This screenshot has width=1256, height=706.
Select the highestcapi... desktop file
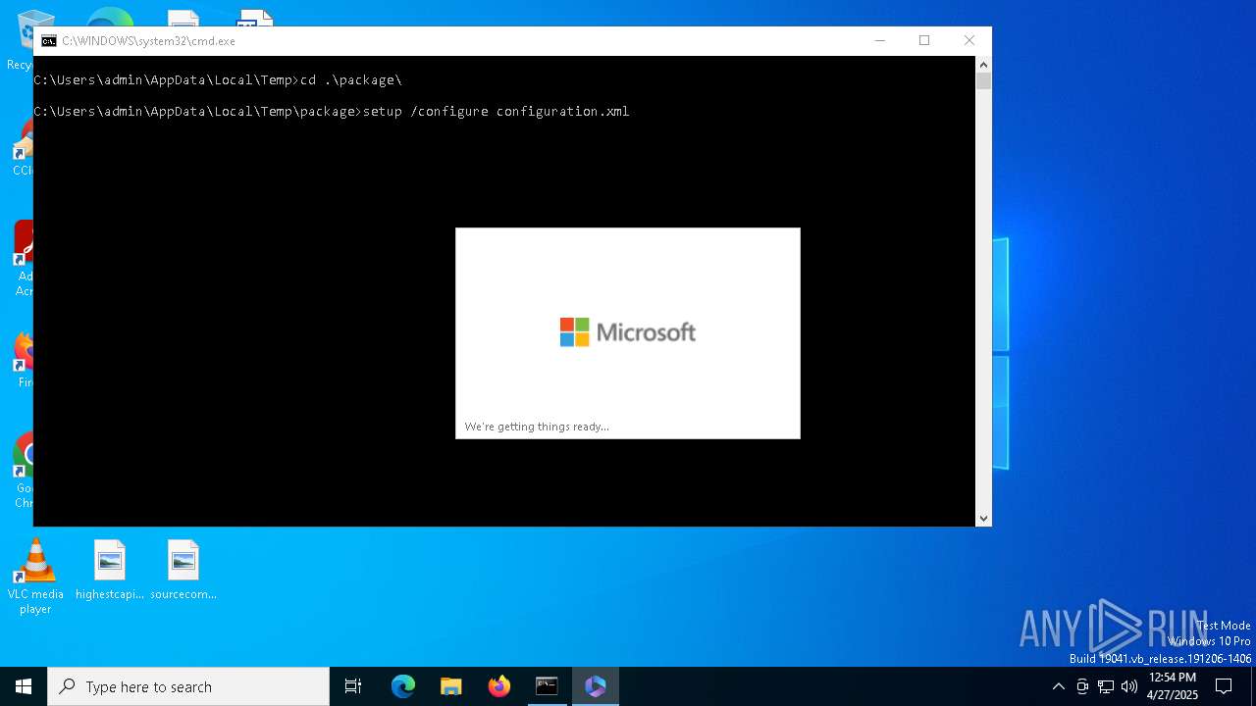coord(110,571)
